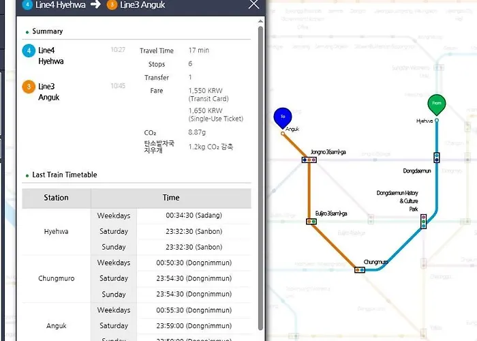
Task: Click Anguk weekday time '00:55:30 (Dongnimmun)'
Action: (x=194, y=310)
